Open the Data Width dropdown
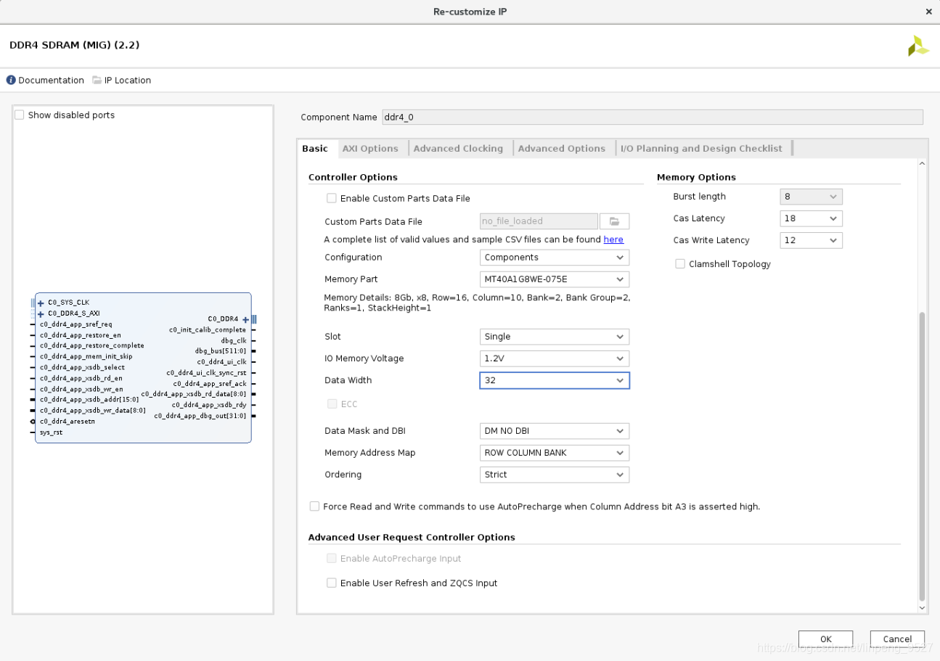940x661 pixels. pyautogui.click(x=555, y=380)
